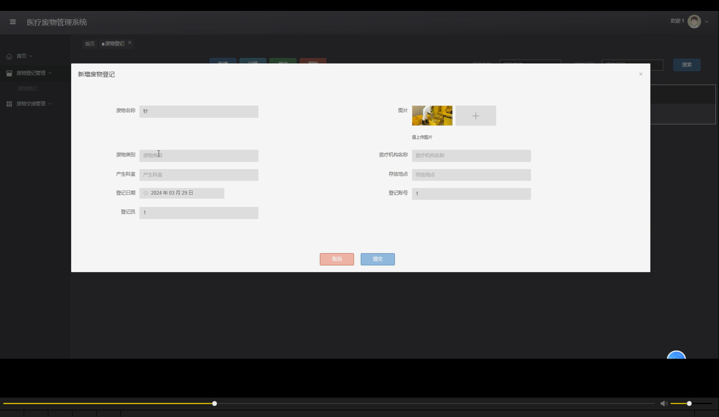Open the 废物登记 submenu item in the sidebar
The width and height of the screenshot is (719, 417).
pos(27,89)
